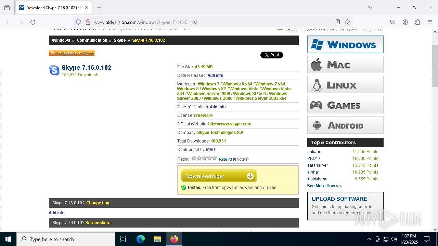438x246 pixels.
Task: Click the reload page icon
Action: pyautogui.click(x=33, y=22)
